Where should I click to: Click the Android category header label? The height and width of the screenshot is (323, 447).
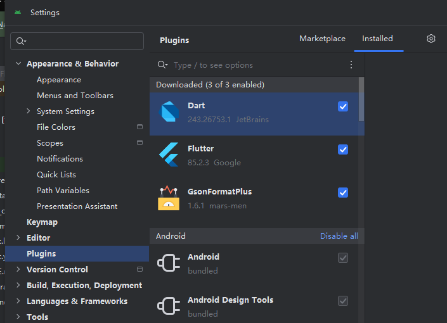(x=171, y=236)
